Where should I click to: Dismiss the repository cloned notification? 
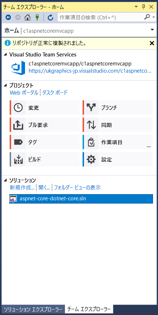[x=152, y=43]
